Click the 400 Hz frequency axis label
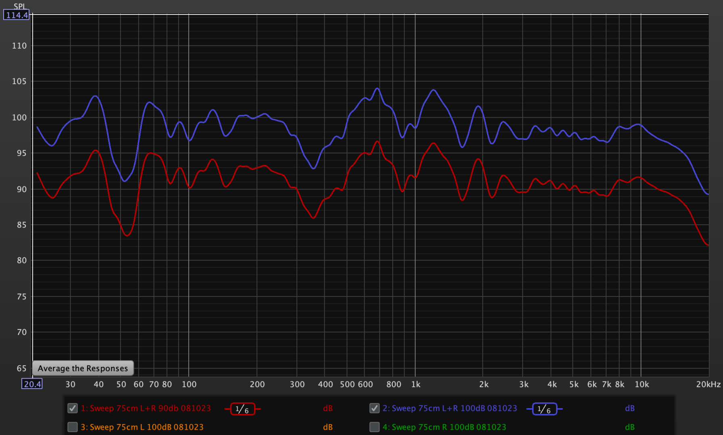Image resolution: width=723 pixels, height=435 pixels. click(x=325, y=384)
